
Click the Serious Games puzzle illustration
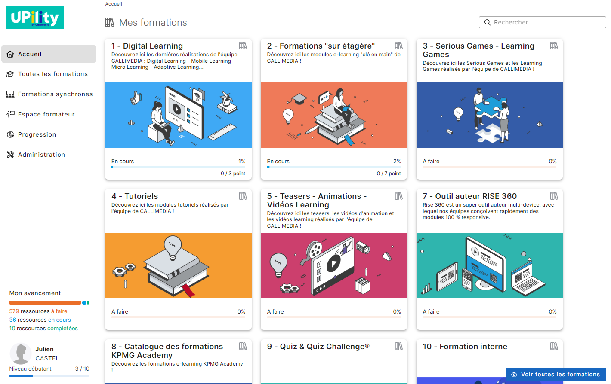(x=490, y=115)
